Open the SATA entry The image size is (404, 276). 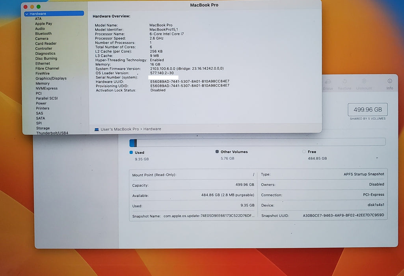pos(41,118)
